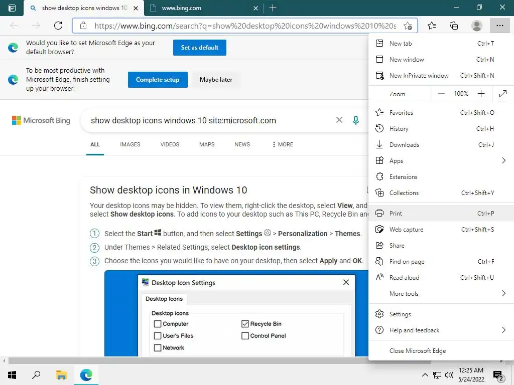Screen dimensions: 514x385
Task: Select New tab from the menu
Action: pyautogui.click(x=441, y=44)
